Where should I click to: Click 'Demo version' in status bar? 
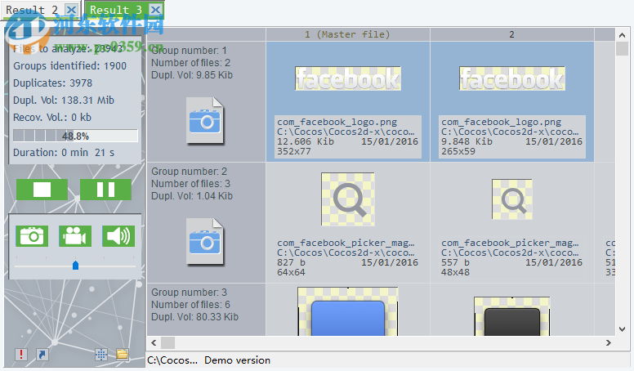click(238, 360)
